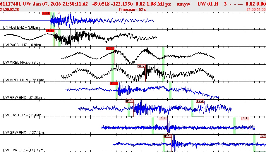Click the CN.VDB EHZ -- 3.6km station label
The width and height of the screenshot is (266, 152).
(x=20, y=27)
